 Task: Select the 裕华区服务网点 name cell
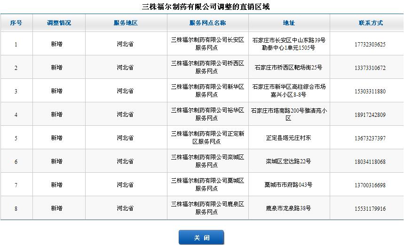click(x=207, y=114)
